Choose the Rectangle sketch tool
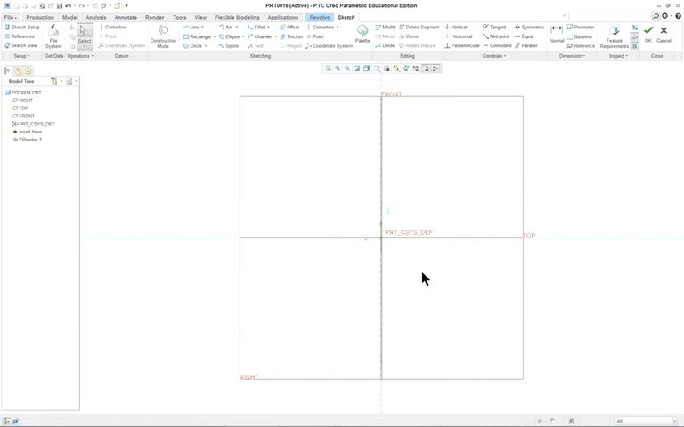This screenshot has width=684, height=427. click(x=197, y=36)
